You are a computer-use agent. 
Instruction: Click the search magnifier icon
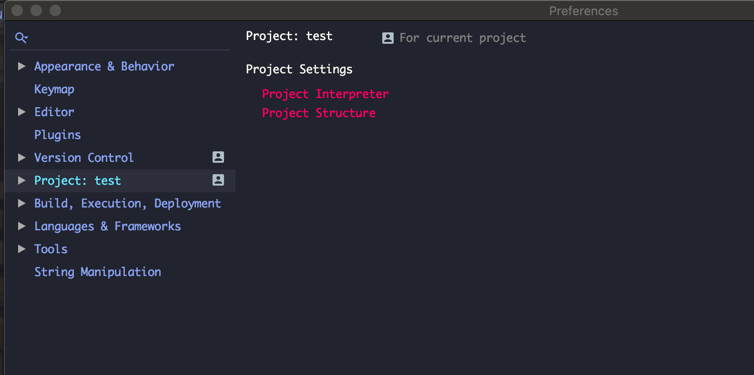click(x=21, y=37)
